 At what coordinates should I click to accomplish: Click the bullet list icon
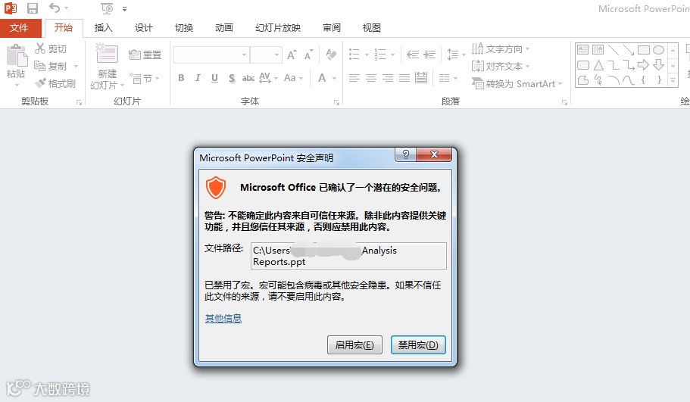pos(354,55)
